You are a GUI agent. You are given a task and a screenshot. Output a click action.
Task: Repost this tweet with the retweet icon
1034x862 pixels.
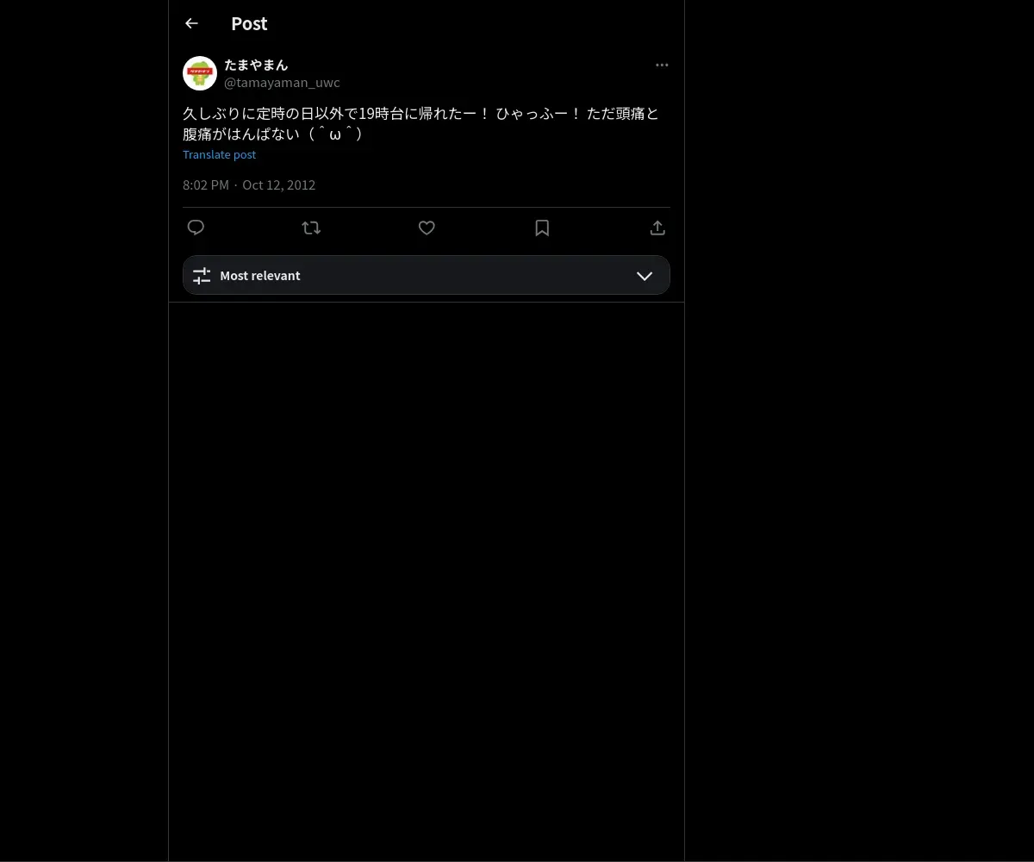pyautogui.click(x=311, y=228)
